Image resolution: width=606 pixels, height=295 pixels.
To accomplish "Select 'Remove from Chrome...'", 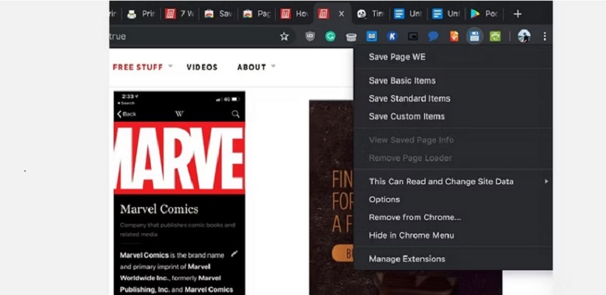I will pos(453,217).
